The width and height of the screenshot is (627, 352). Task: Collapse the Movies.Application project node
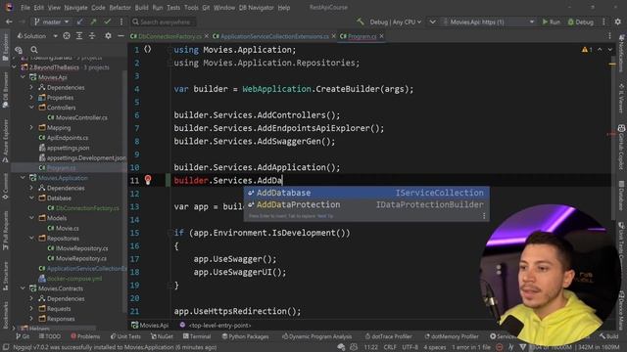pos(23,178)
